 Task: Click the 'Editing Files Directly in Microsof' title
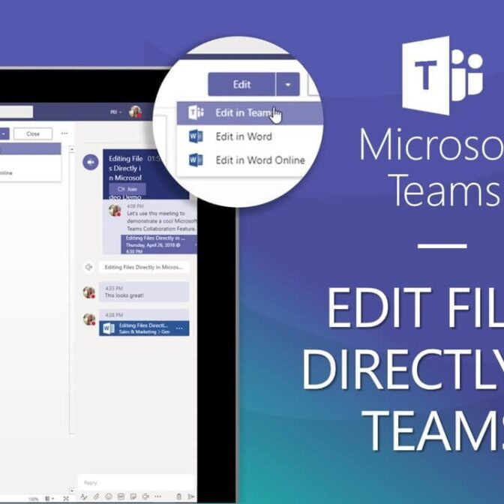126,168
